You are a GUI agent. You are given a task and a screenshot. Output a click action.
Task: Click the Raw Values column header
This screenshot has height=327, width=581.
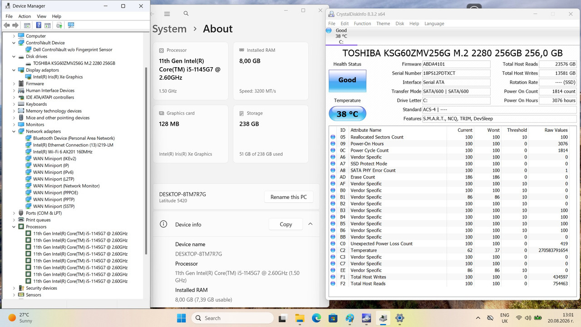click(x=556, y=130)
